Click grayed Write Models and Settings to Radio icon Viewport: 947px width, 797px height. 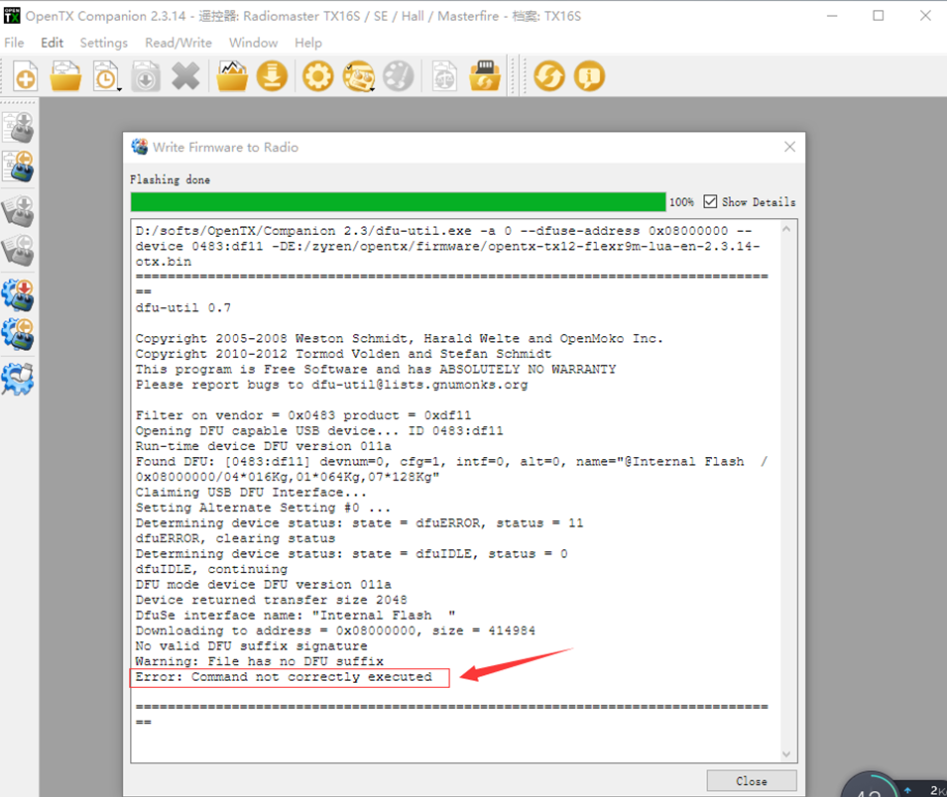click(18, 127)
